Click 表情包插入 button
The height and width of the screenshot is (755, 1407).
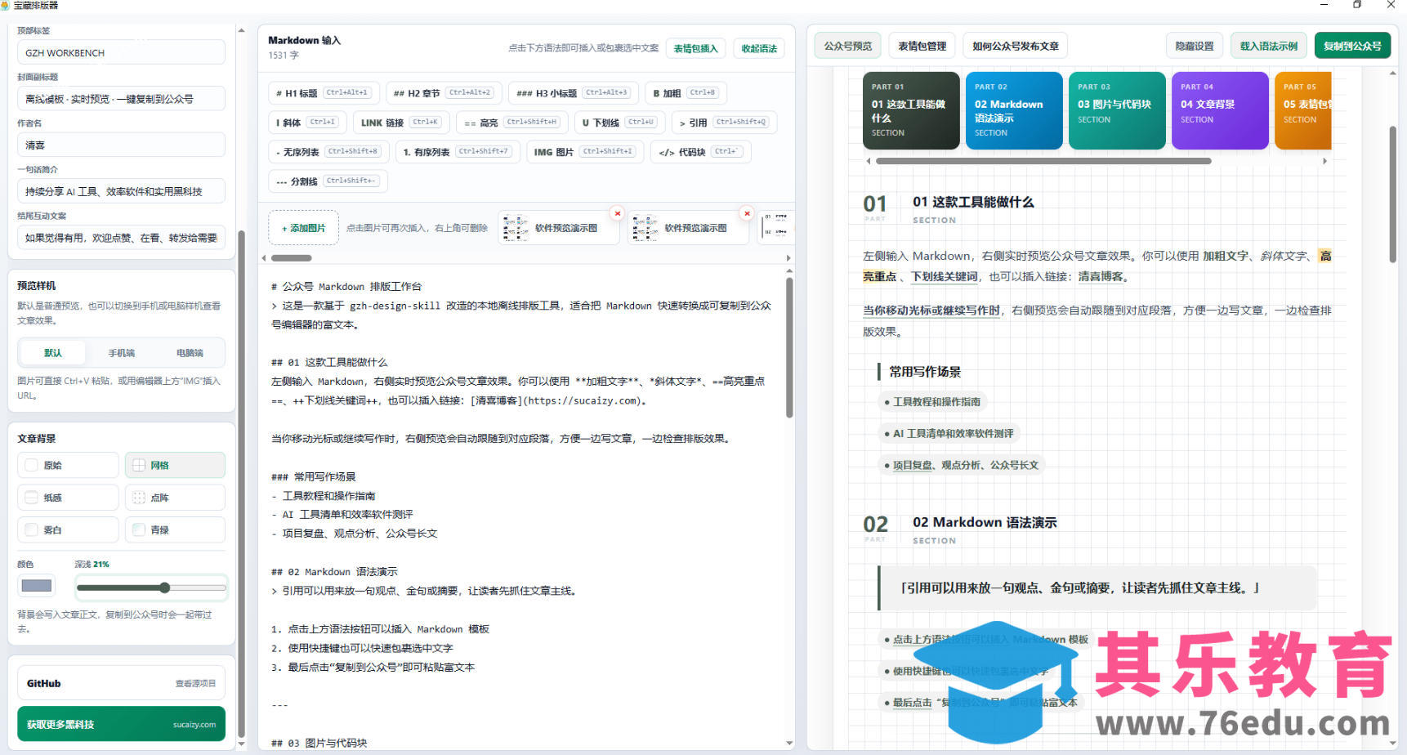pyautogui.click(x=695, y=48)
